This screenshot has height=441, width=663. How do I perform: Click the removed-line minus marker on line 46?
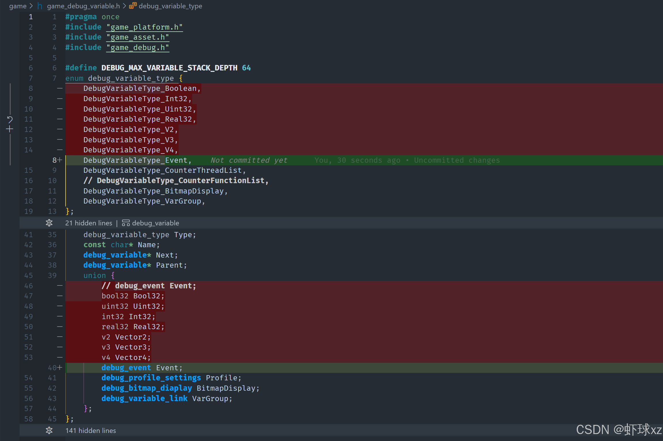click(60, 286)
